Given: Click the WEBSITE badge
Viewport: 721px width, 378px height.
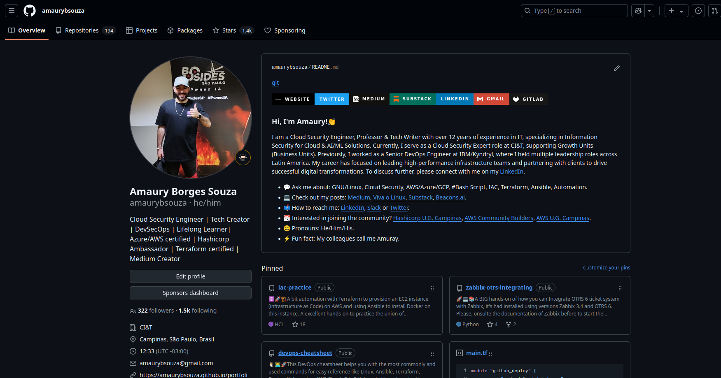Looking at the screenshot, I should [x=293, y=99].
